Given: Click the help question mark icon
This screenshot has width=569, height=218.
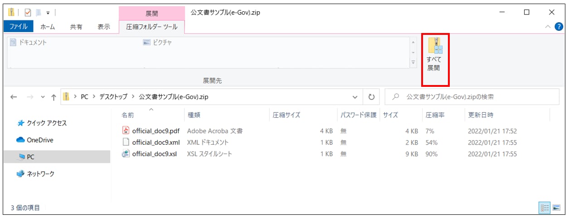Looking at the screenshot, I should [x=559, y=27].
